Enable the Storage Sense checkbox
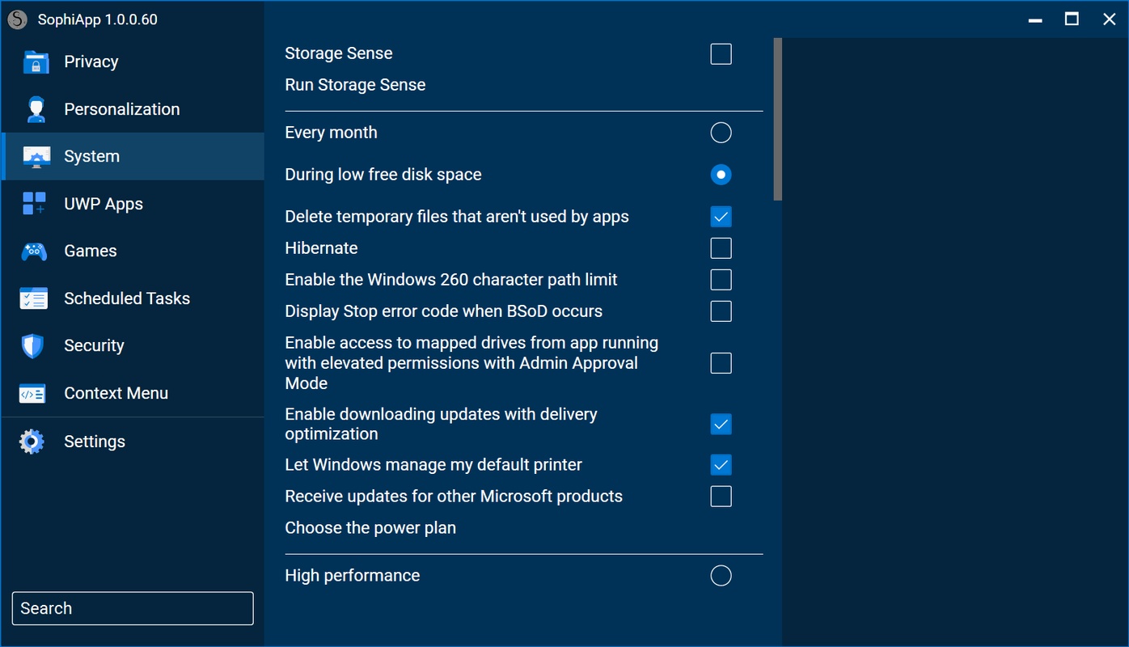The image size is (1129, 647). 721,54
